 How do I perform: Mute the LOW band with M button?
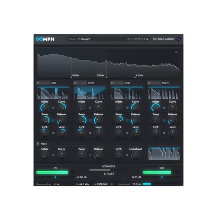(78, 83)
